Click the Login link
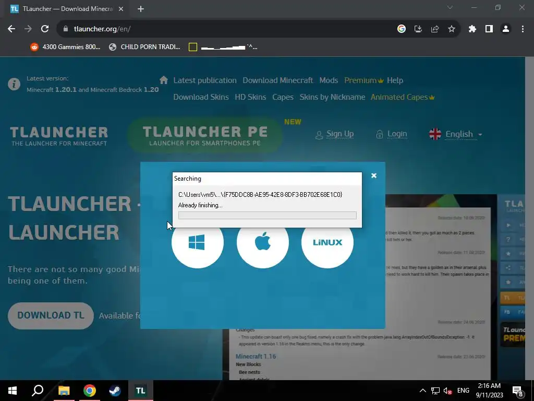Image resolution: width=534 pixels, height=401 pixels. 392,134
